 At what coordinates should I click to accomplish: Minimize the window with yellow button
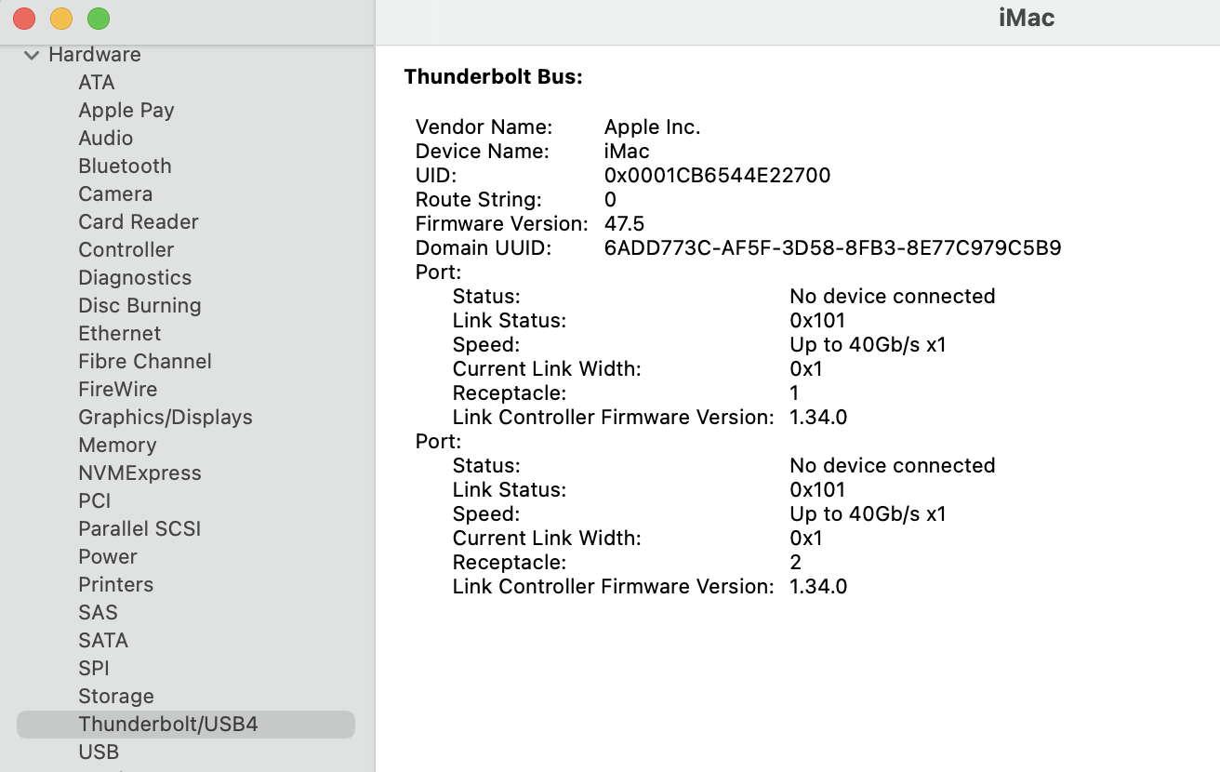pos(61,19)
